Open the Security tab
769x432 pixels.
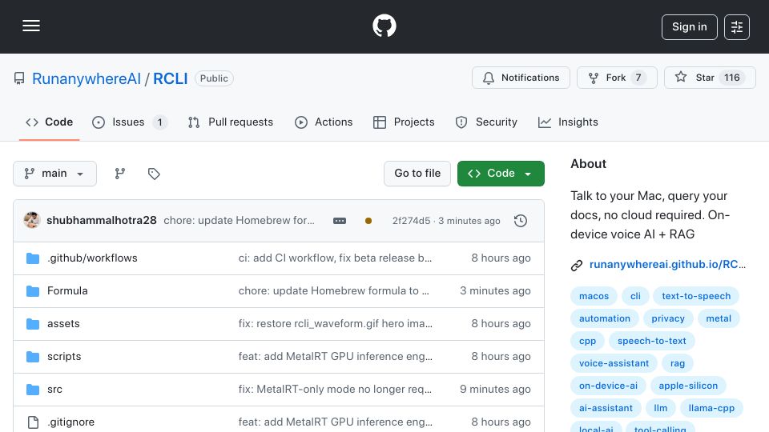(486, 122)
